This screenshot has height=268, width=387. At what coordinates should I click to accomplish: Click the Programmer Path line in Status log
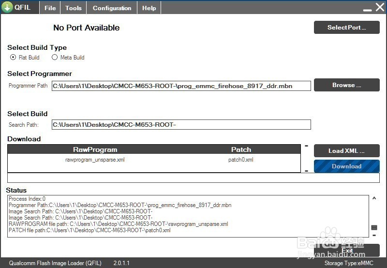(x=120, y=205)
